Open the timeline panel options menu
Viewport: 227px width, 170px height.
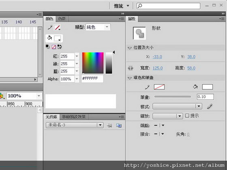click(39, 15)
